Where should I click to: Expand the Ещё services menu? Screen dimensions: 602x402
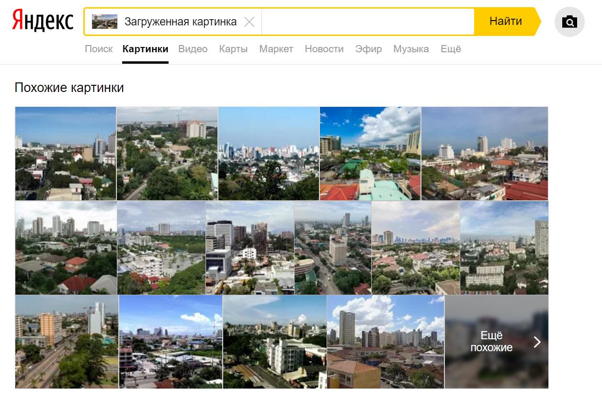[x=451, y=49]
